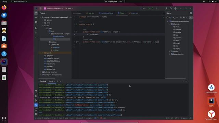The width and height of the screenshot is (219, 123).
Task: Toggle the Maven tool window sidebar icon
Action: click(191, 18)
